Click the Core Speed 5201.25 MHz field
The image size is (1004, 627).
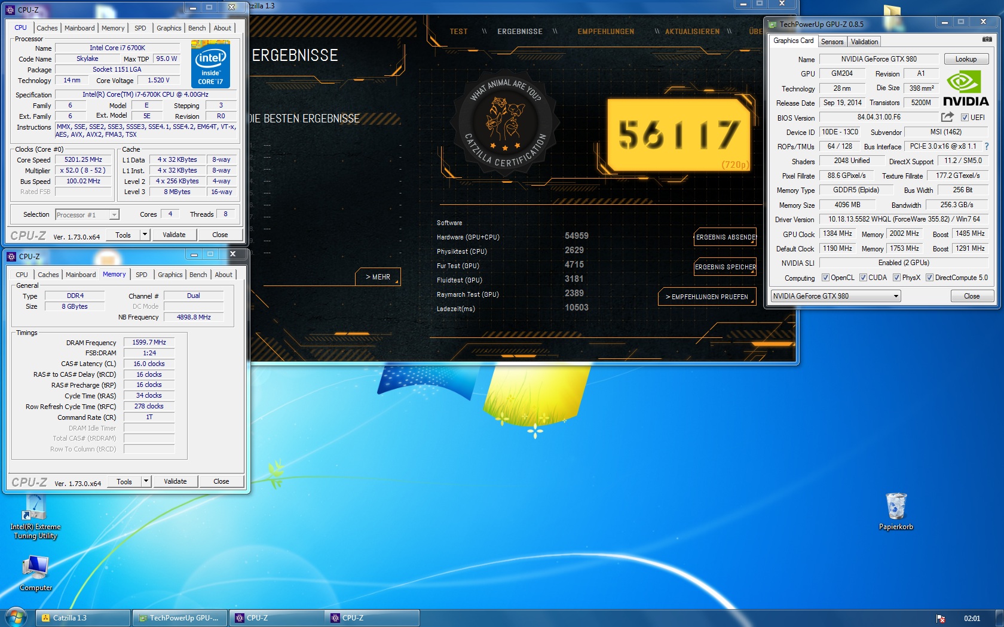[84, 160]
